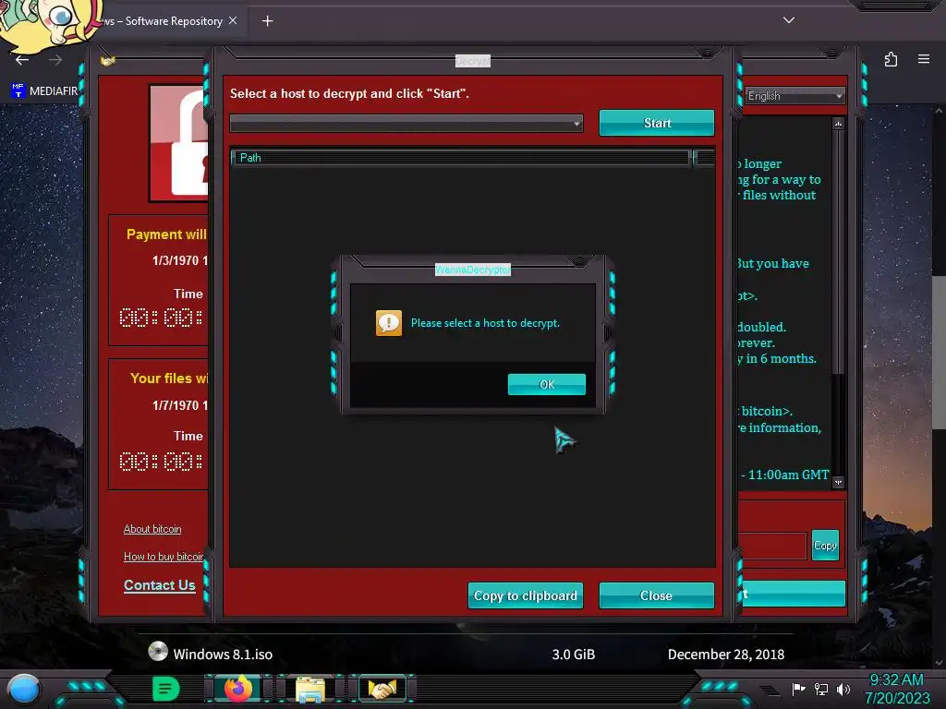Image resolution: width=946 pixels, height=709 pixels.
Task: Close the Decrypt dialog with Close button
Action: [657, 595]
